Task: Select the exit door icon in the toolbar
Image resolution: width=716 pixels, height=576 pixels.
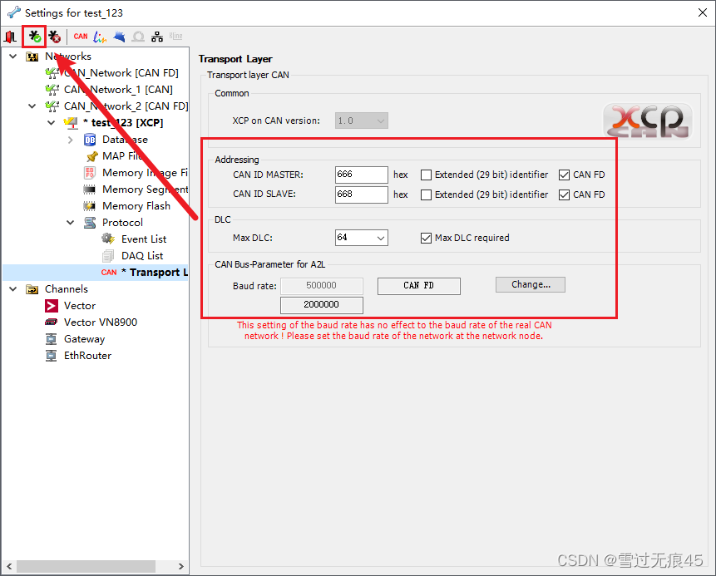Action: [x=11, y=37]
